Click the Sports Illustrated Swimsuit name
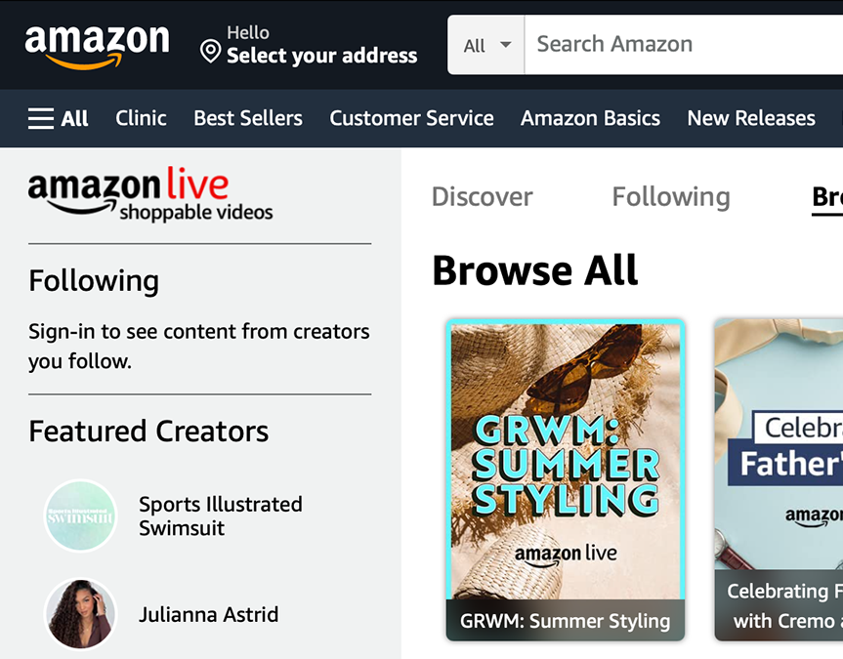Image resolution: width=843 pixels, height=659 pixels. click(221, 516)
